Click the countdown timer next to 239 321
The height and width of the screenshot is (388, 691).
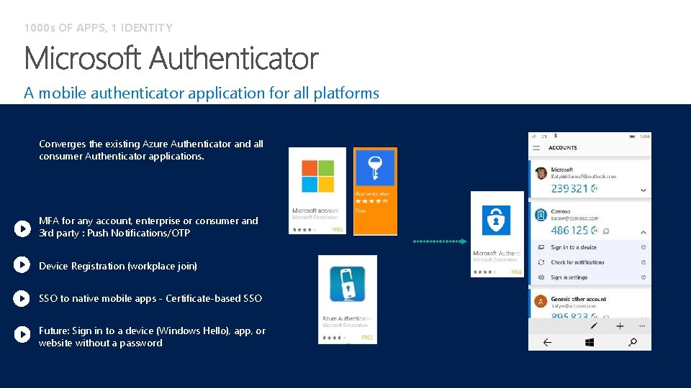pos(595,189)
